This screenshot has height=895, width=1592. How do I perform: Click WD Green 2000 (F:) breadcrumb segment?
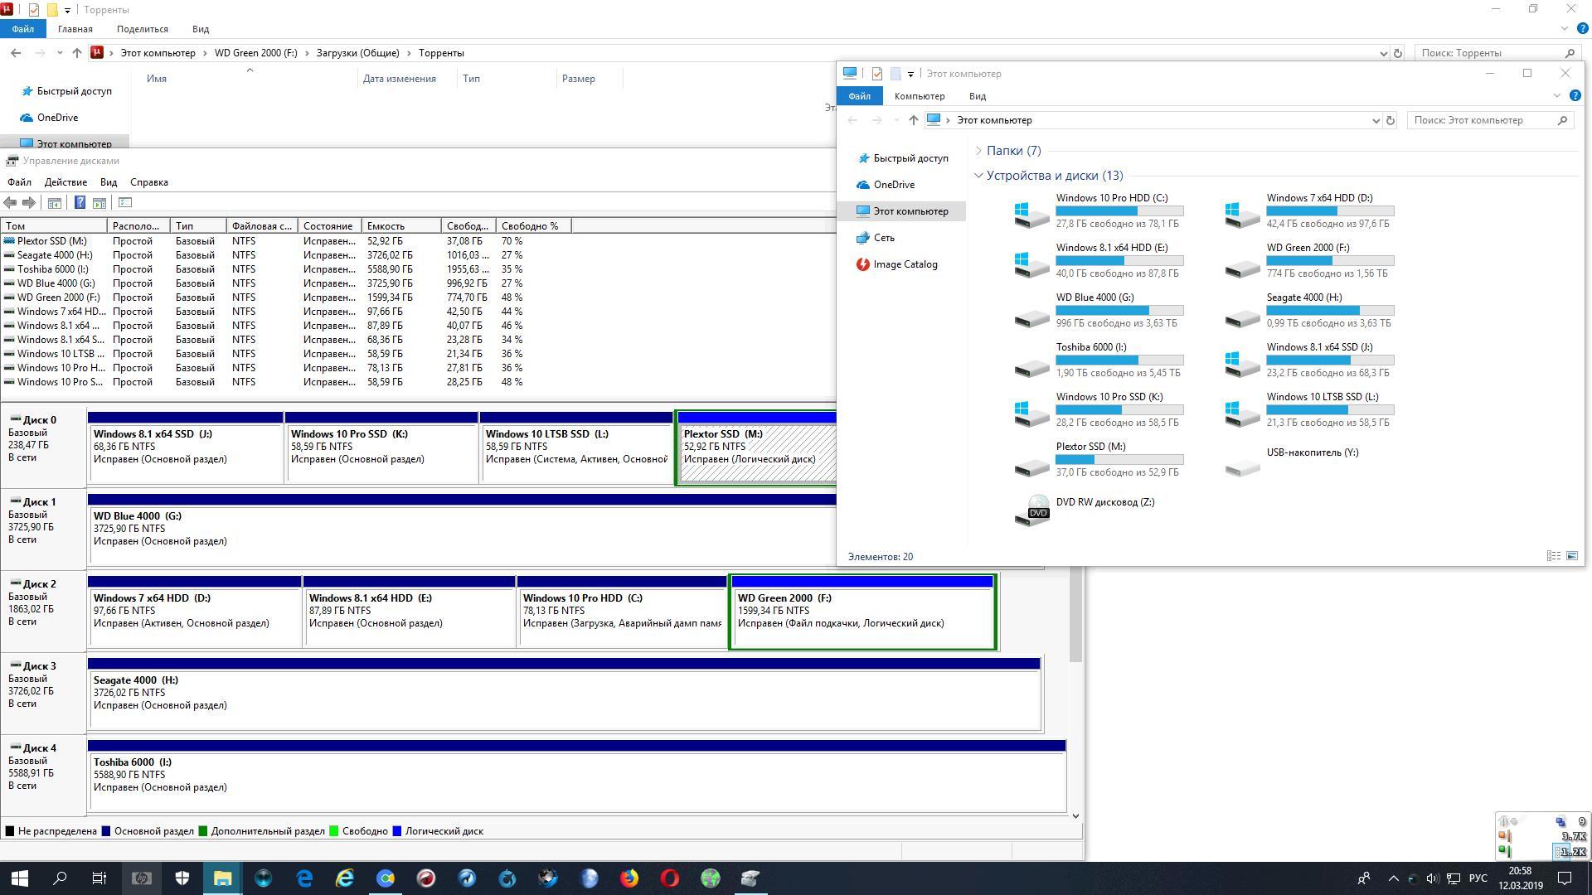pos(255,53)
